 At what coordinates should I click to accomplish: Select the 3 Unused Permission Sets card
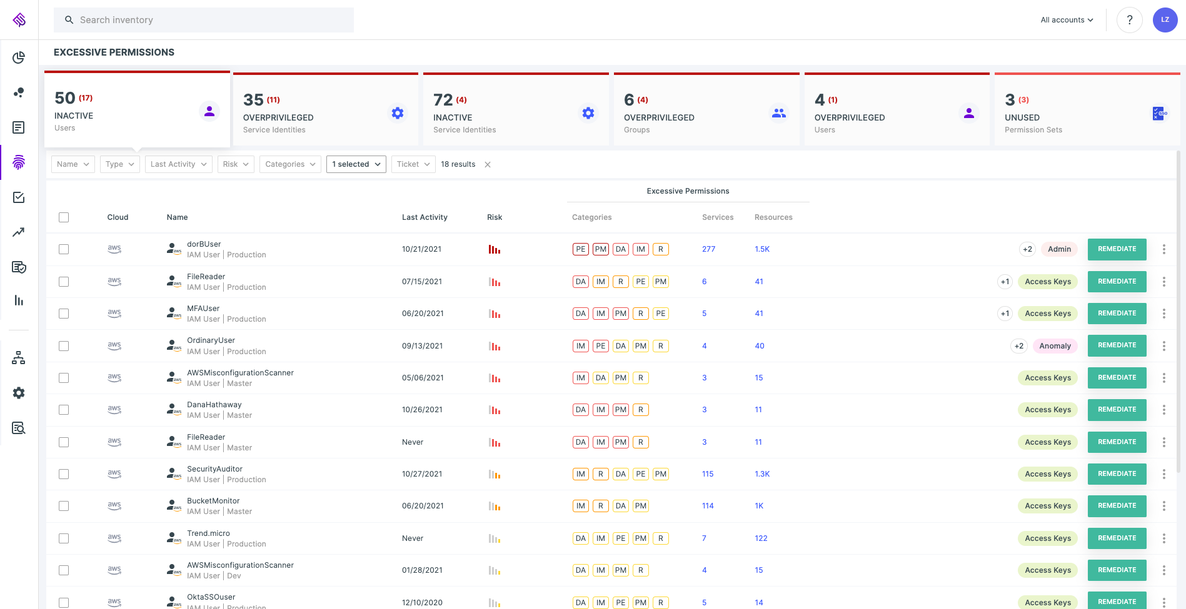click(x=1087, y=110)
